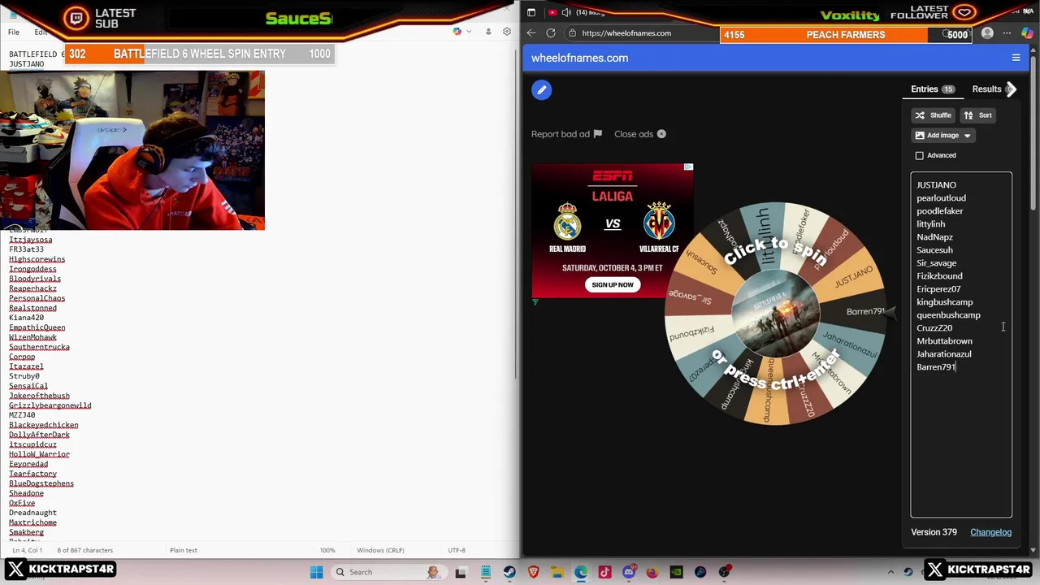The image size is (1040, 585).
Task: Click the browser address bar
Action: (642, 33)
